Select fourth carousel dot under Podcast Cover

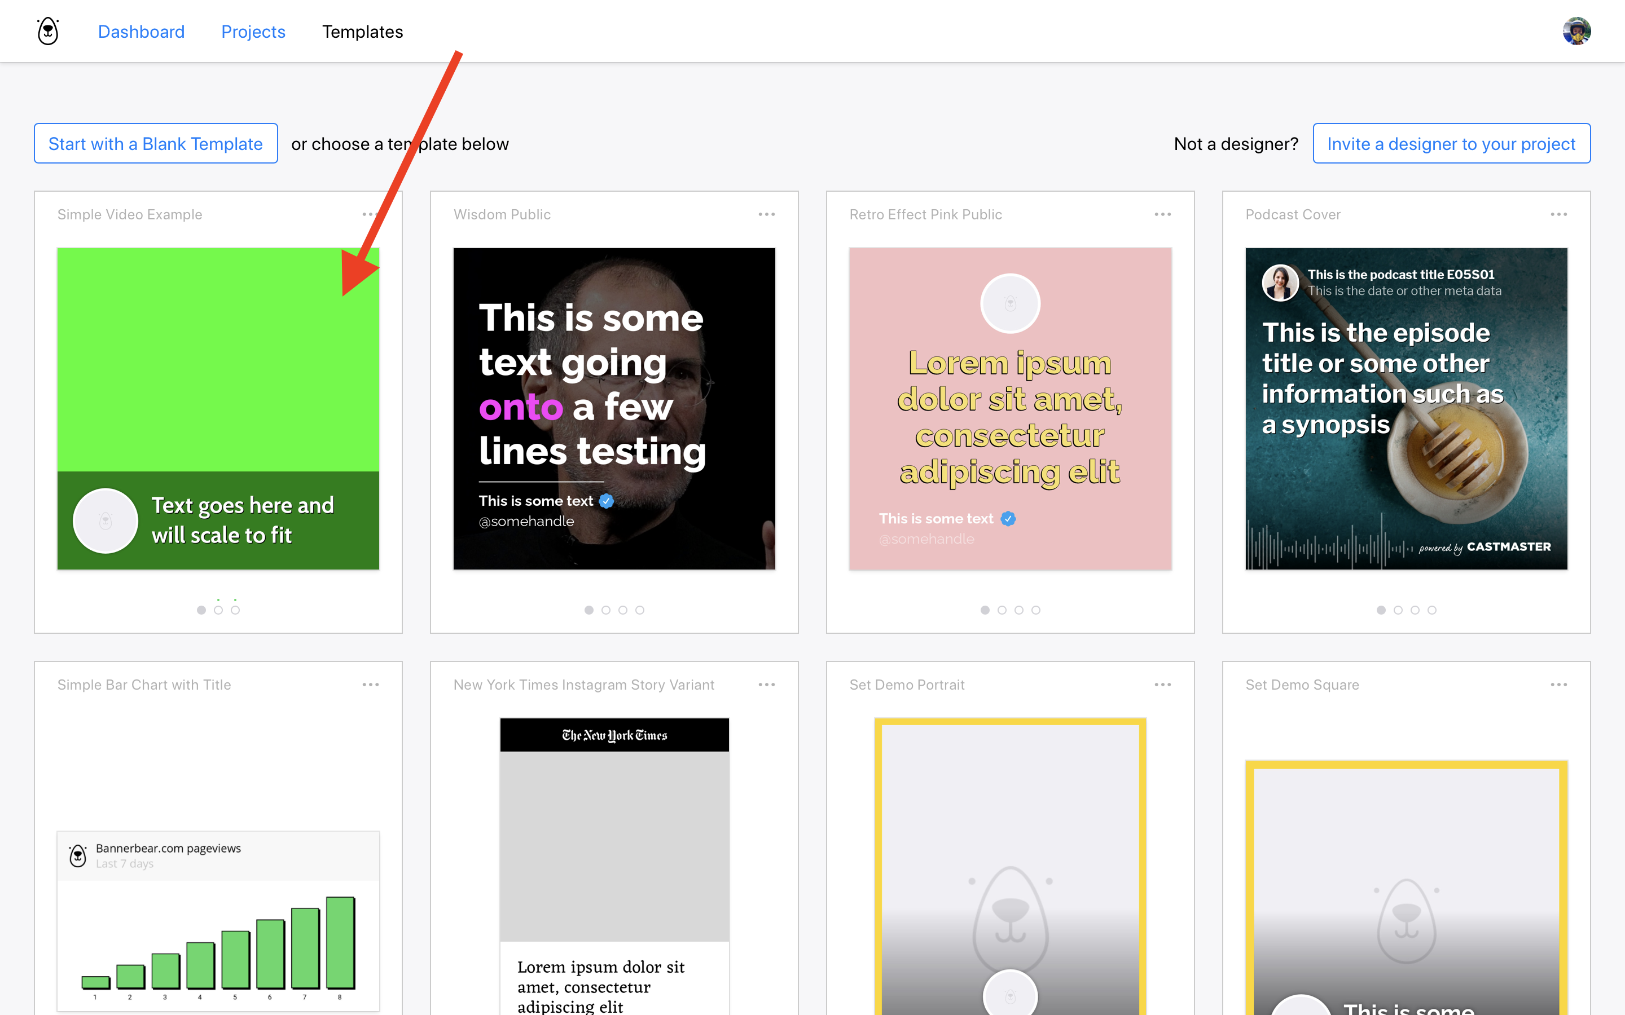pyautogui.click(x=1432, y=610)
